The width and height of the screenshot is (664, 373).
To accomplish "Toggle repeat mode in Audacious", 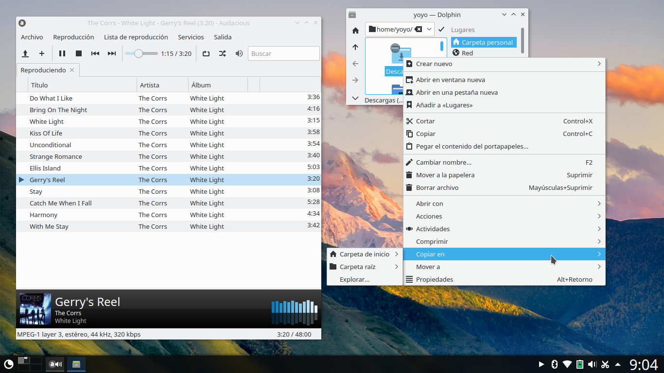I will [206, 53].
